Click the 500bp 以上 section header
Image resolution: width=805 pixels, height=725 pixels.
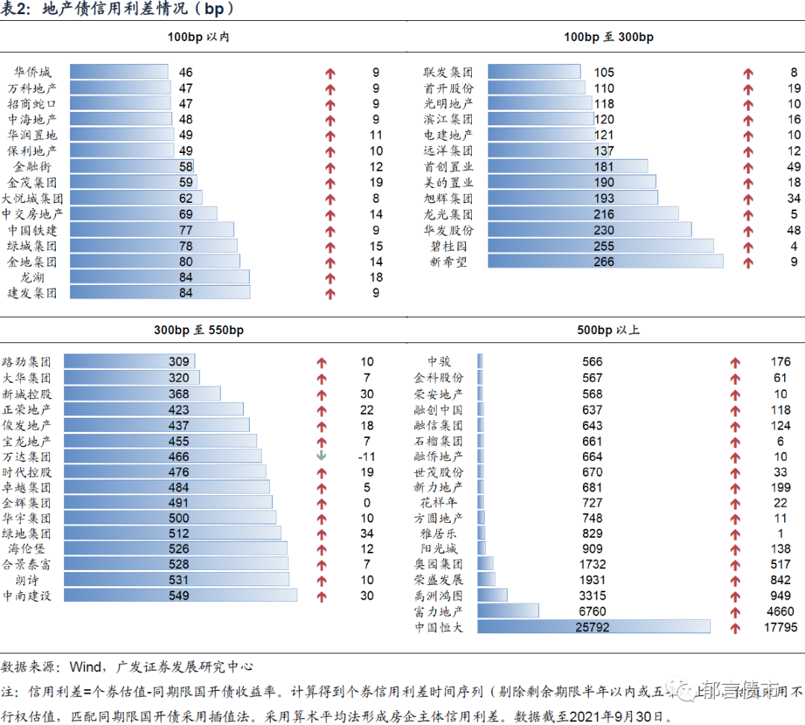(608, 330)
